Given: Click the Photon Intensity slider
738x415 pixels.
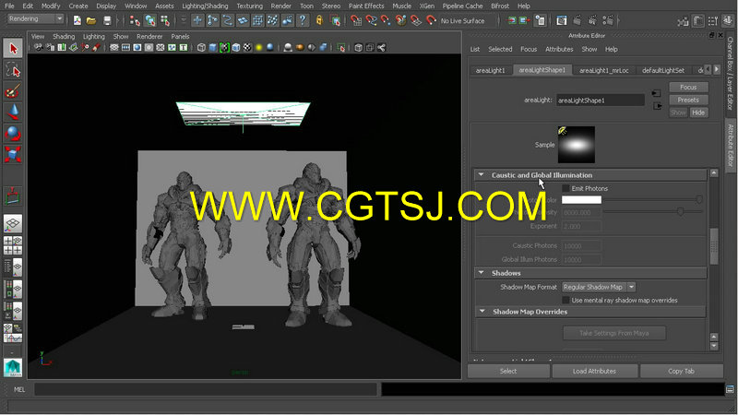Looking at the screenshot, I should 653,212.
